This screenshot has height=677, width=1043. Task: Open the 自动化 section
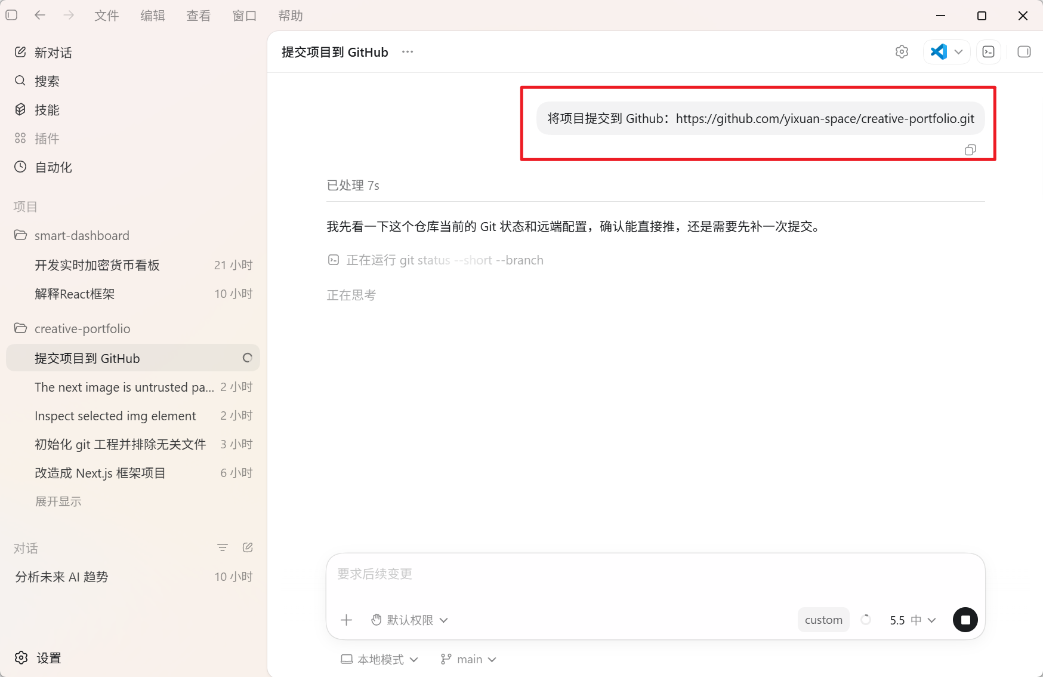coord(133,167)
